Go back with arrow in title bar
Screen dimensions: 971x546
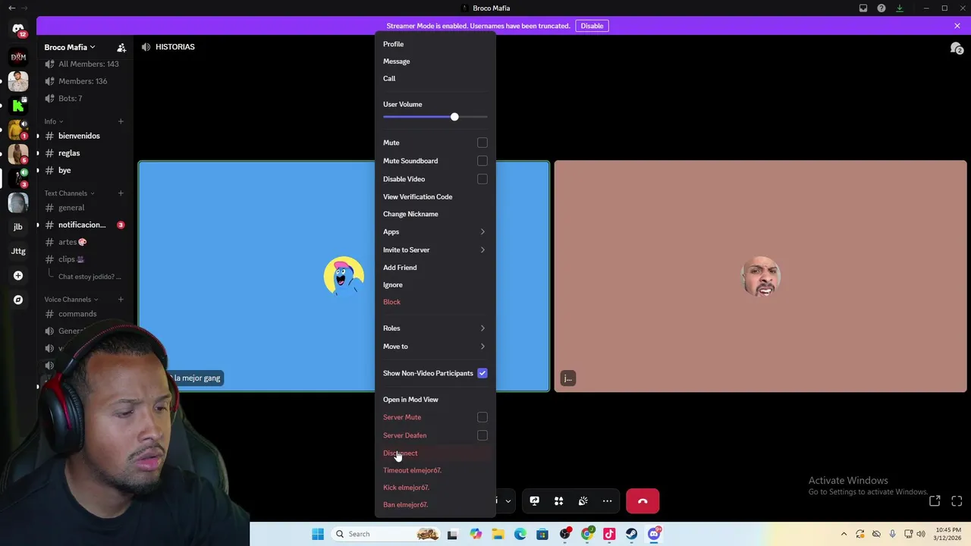pyautogui.click(x=11, y=8)
